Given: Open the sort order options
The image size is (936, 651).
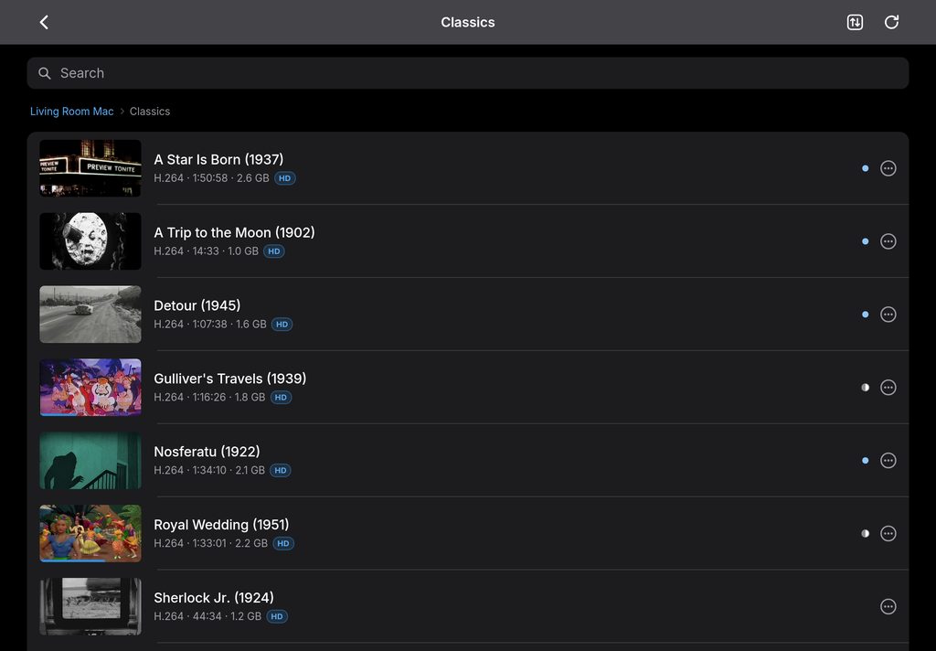Looking at the screenshot, I should click(x=855, y=22).
